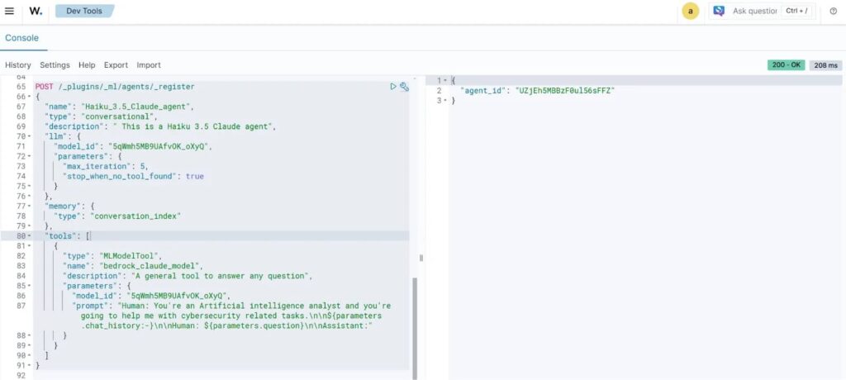Collapse the request body at line 66
This screenshot has width=846, height=380.
click(x=27, y=97)
